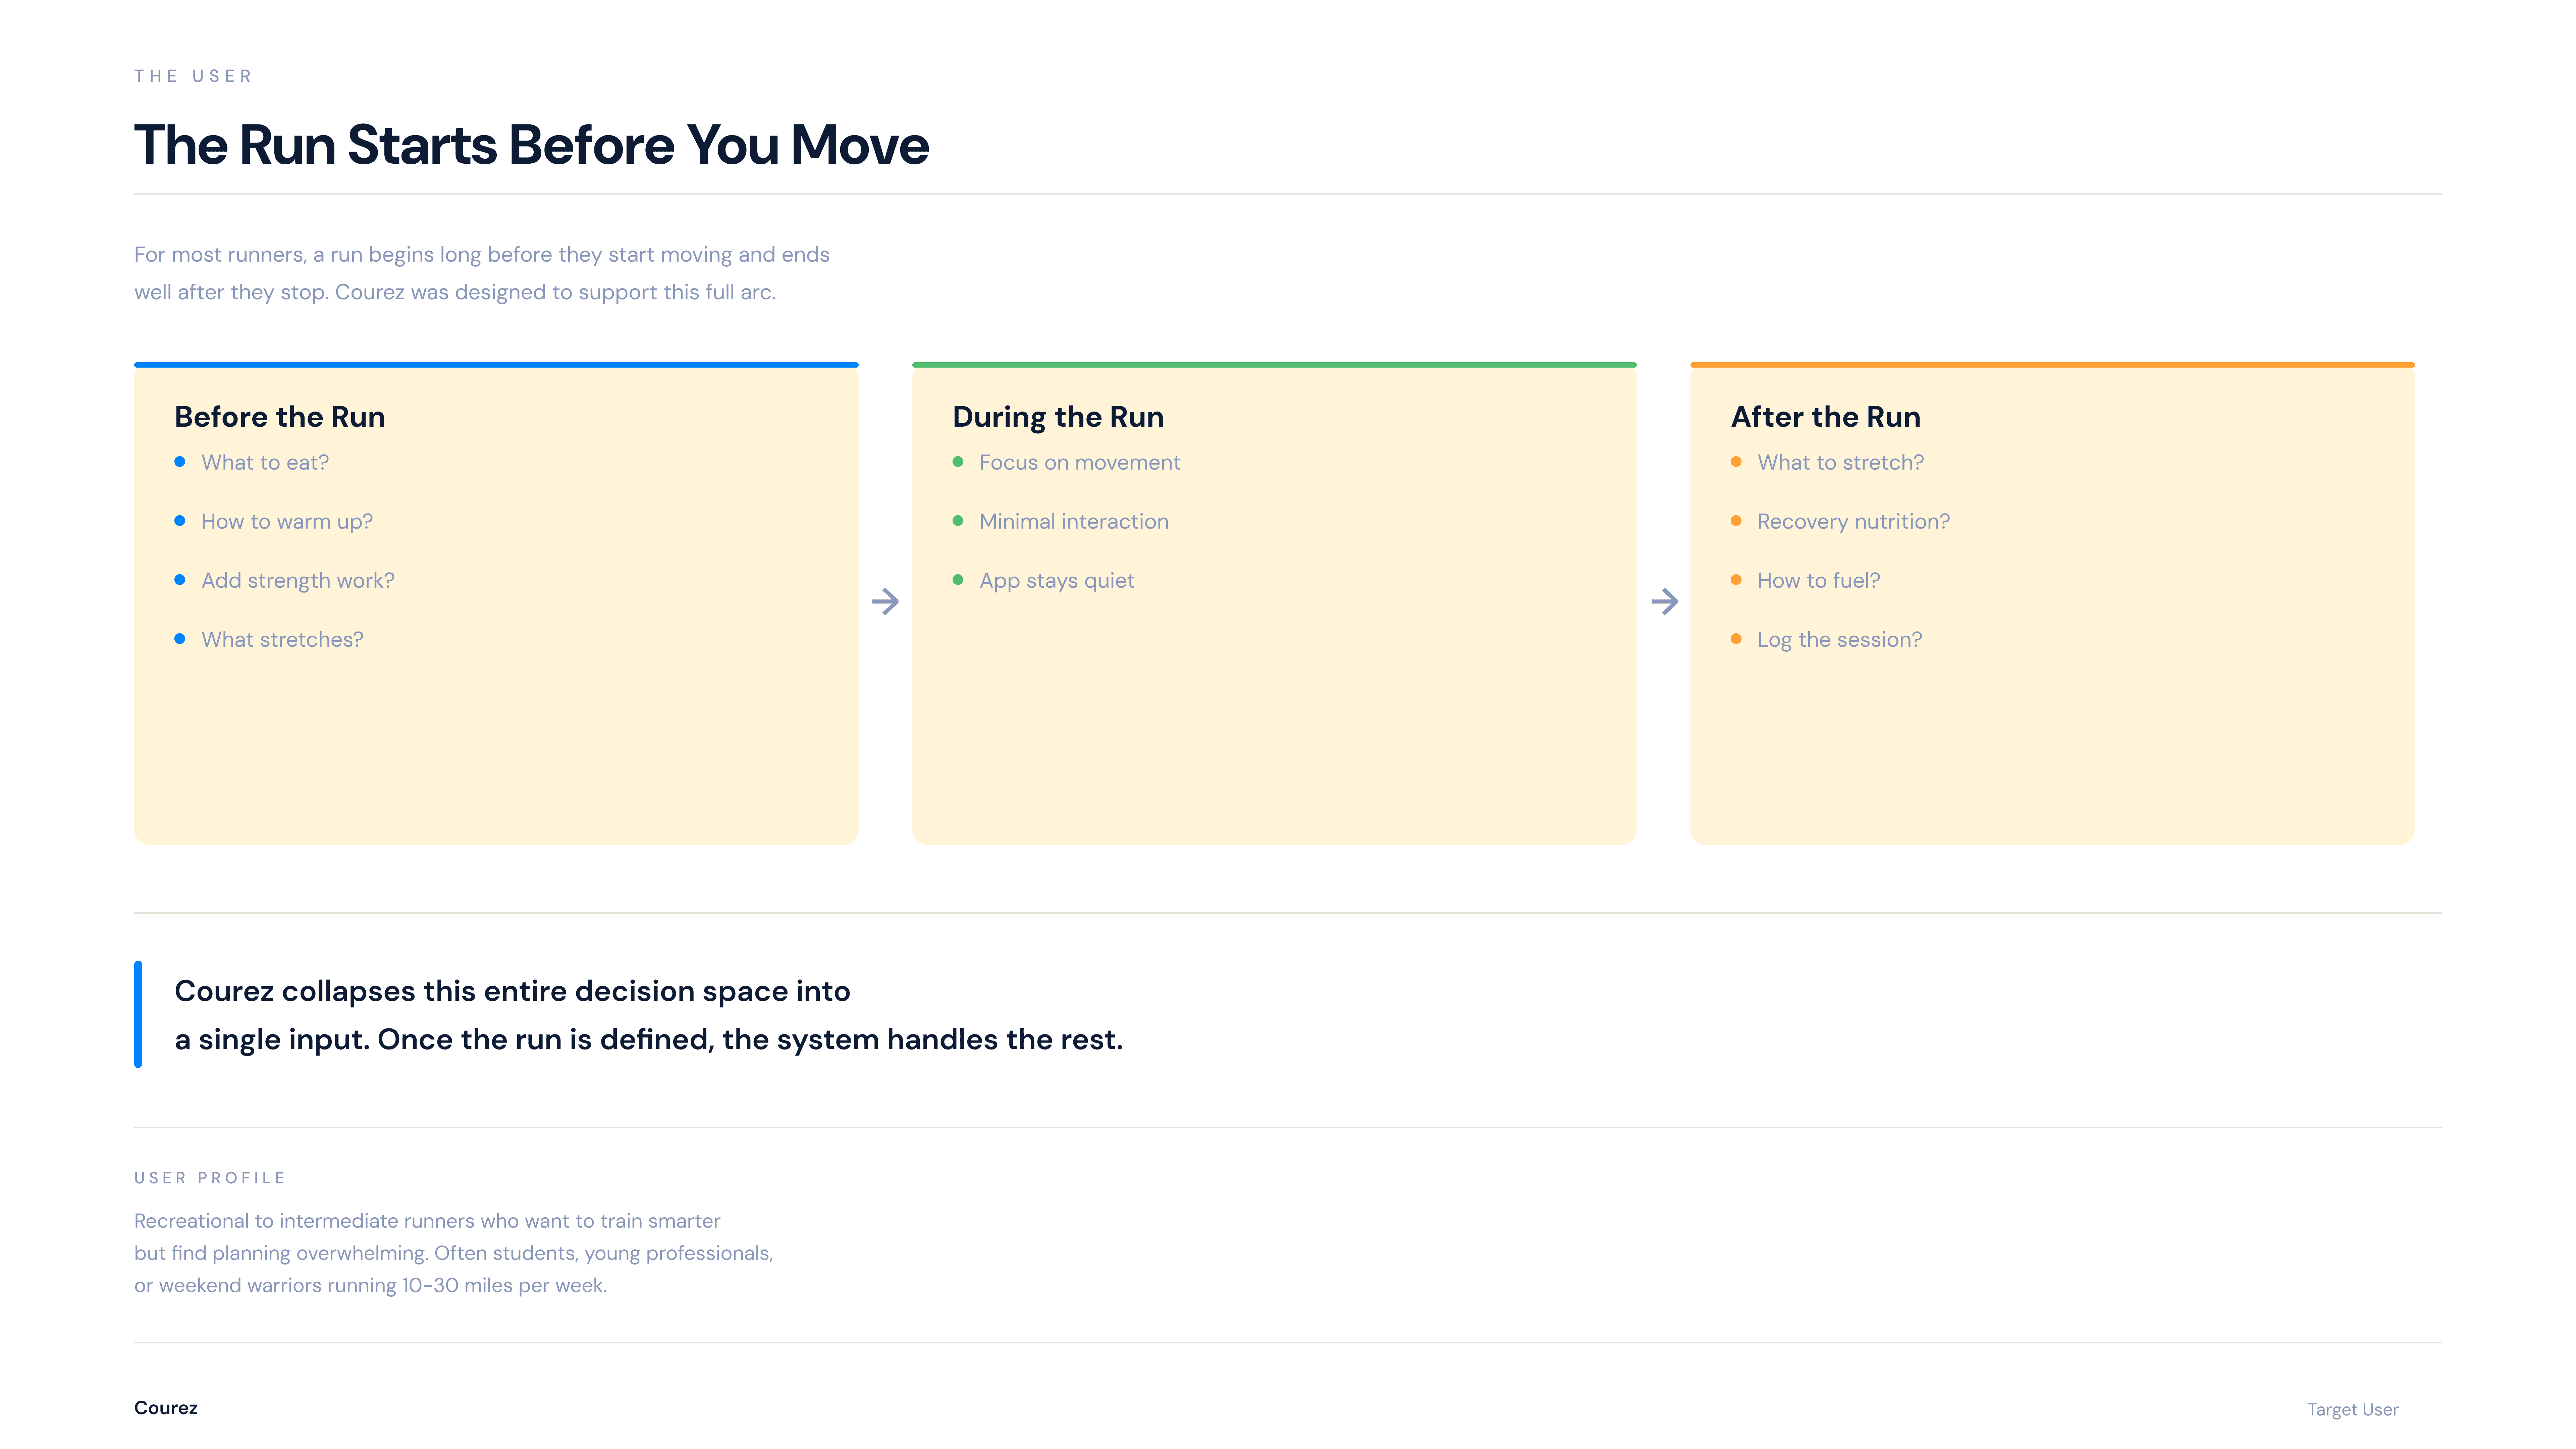Click orange bullet beside Log the session?

click(1736, 639)
